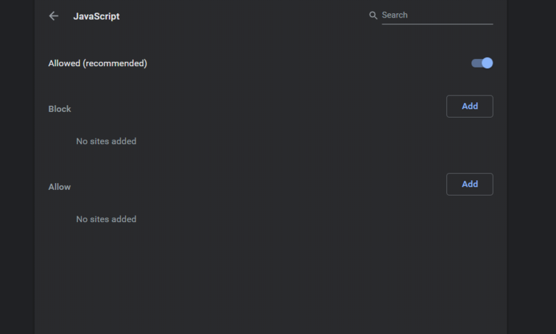
Task: Click the Block section heading
Action: 60,109
